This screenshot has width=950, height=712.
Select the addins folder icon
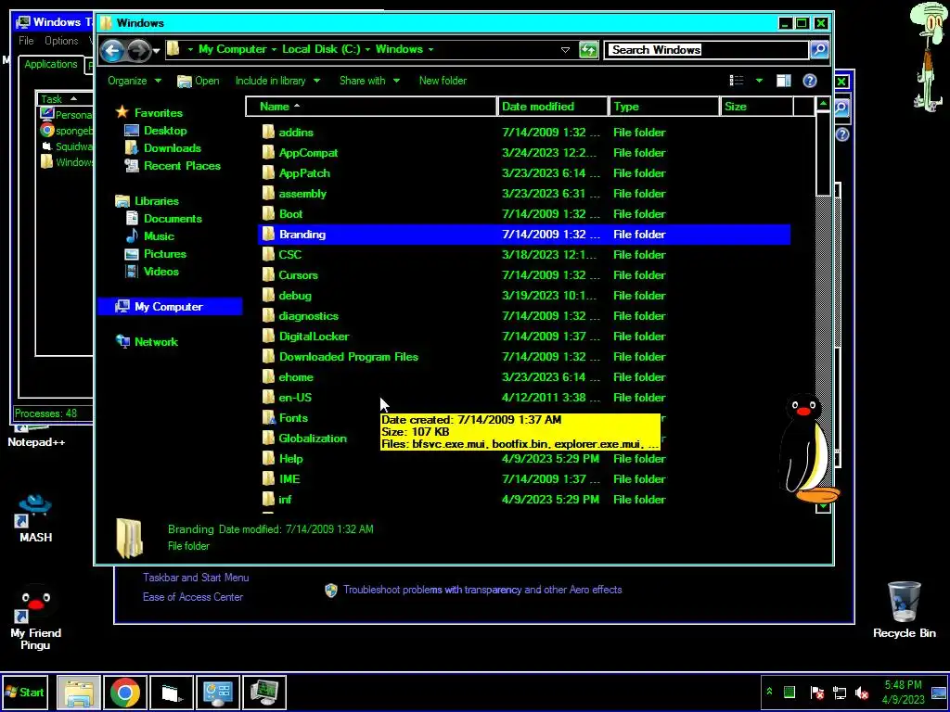[x=268, y=132]
